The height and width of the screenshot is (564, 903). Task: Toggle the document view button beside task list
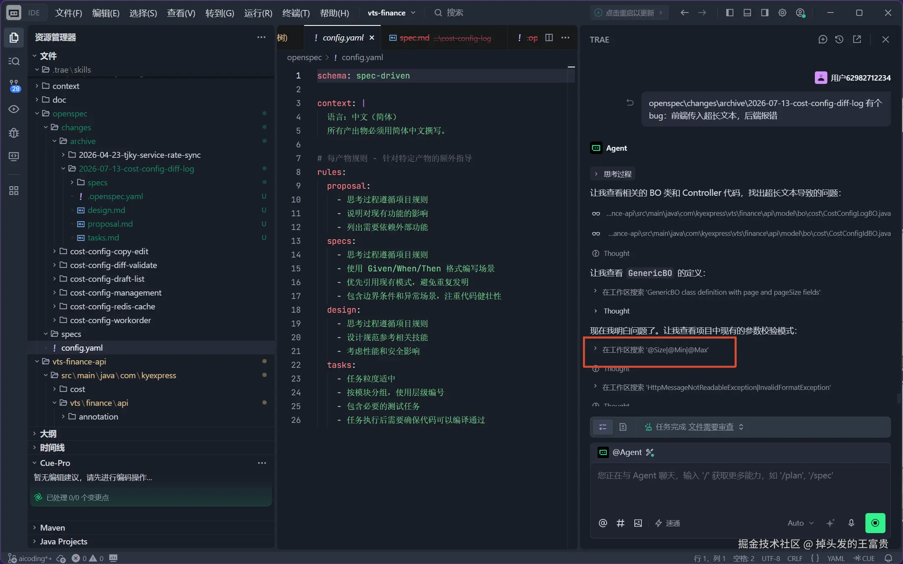tap(623, 427)
